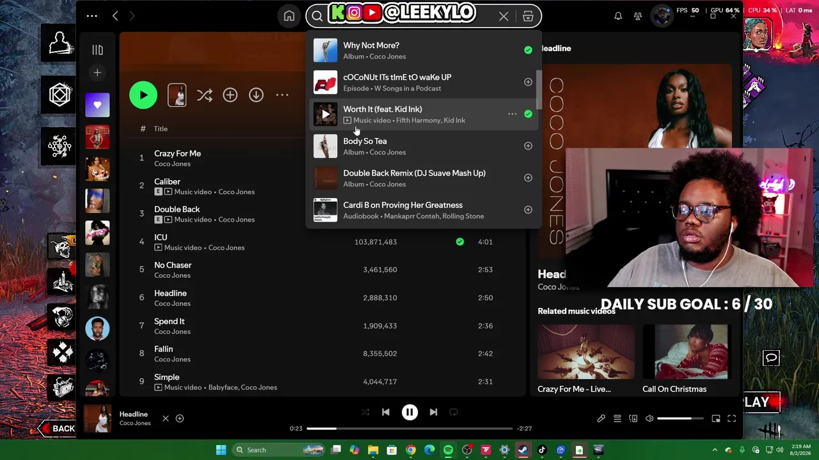Expand Your Library sidebar

point(97,50)
